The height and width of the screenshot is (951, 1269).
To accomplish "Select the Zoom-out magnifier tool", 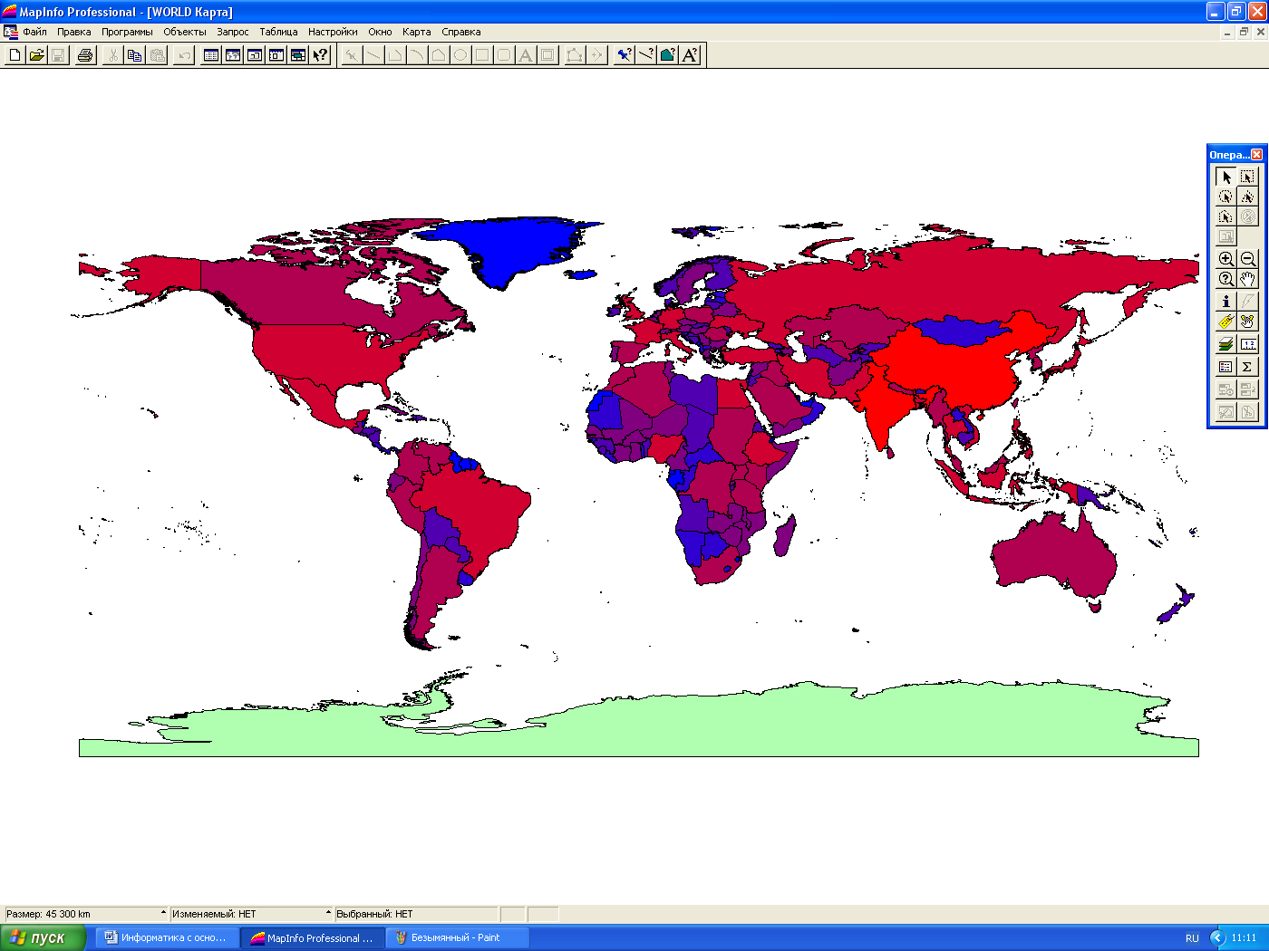I will click(x=1248, y=259).
